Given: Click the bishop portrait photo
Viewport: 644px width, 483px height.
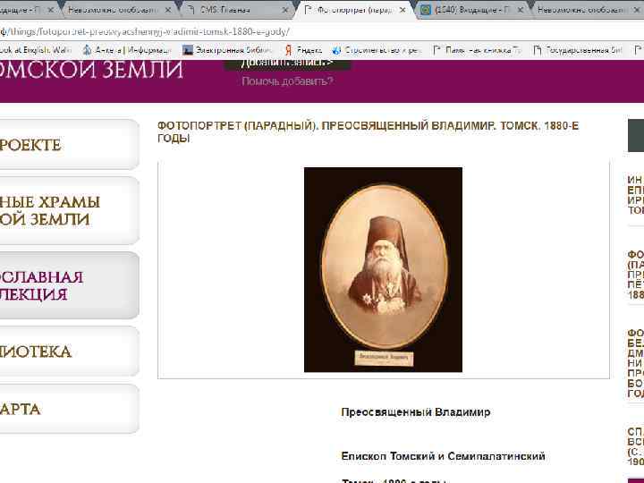Looking at the screenshot, I should [x=383, y=269].
